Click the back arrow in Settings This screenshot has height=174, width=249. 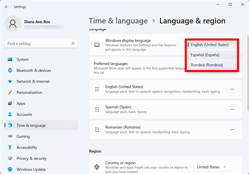(7, 7)
